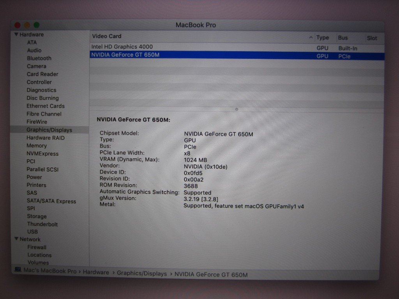The width and height of the screenshot is (399, 299).
Task: Click the Automatic Graphics Switching value Supported
Action: [198, 193]
